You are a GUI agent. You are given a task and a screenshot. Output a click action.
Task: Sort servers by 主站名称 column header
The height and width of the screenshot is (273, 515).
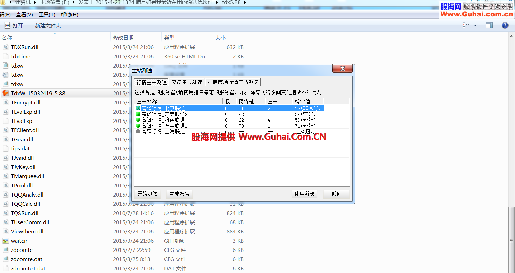click(x=178, y=101)
